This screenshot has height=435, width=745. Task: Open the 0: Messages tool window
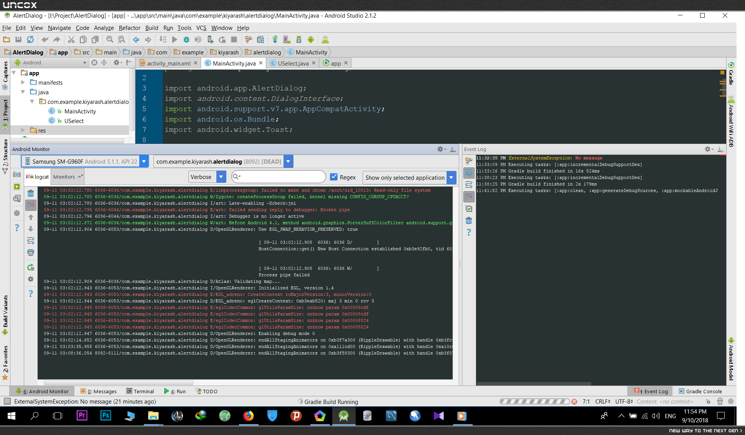pos(99,391)
